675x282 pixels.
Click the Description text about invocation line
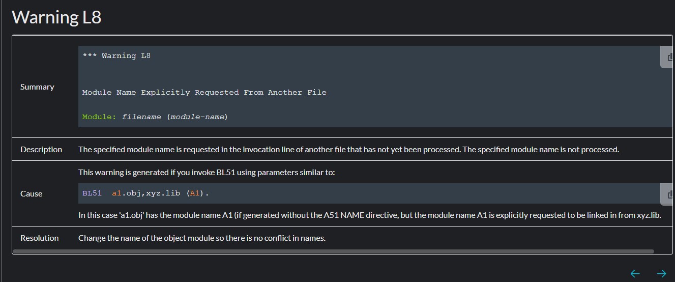tap(348, 150)
